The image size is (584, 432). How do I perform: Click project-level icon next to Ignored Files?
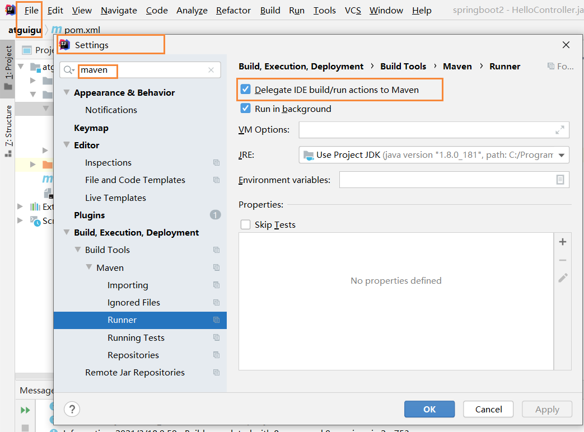[x=216, y=303]
